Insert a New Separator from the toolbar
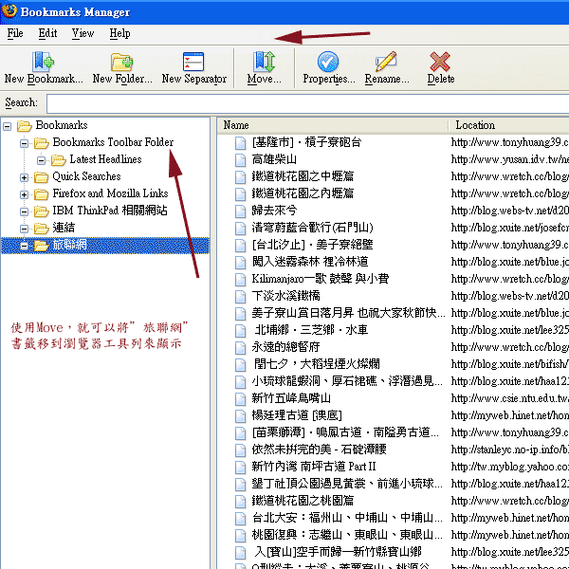Image resolution: width=569 pixels, height=569 pixels. point(193,63)
